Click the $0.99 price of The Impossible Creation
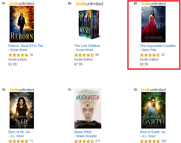This screenshot has height=143, width=181. [x=144, y=64]
